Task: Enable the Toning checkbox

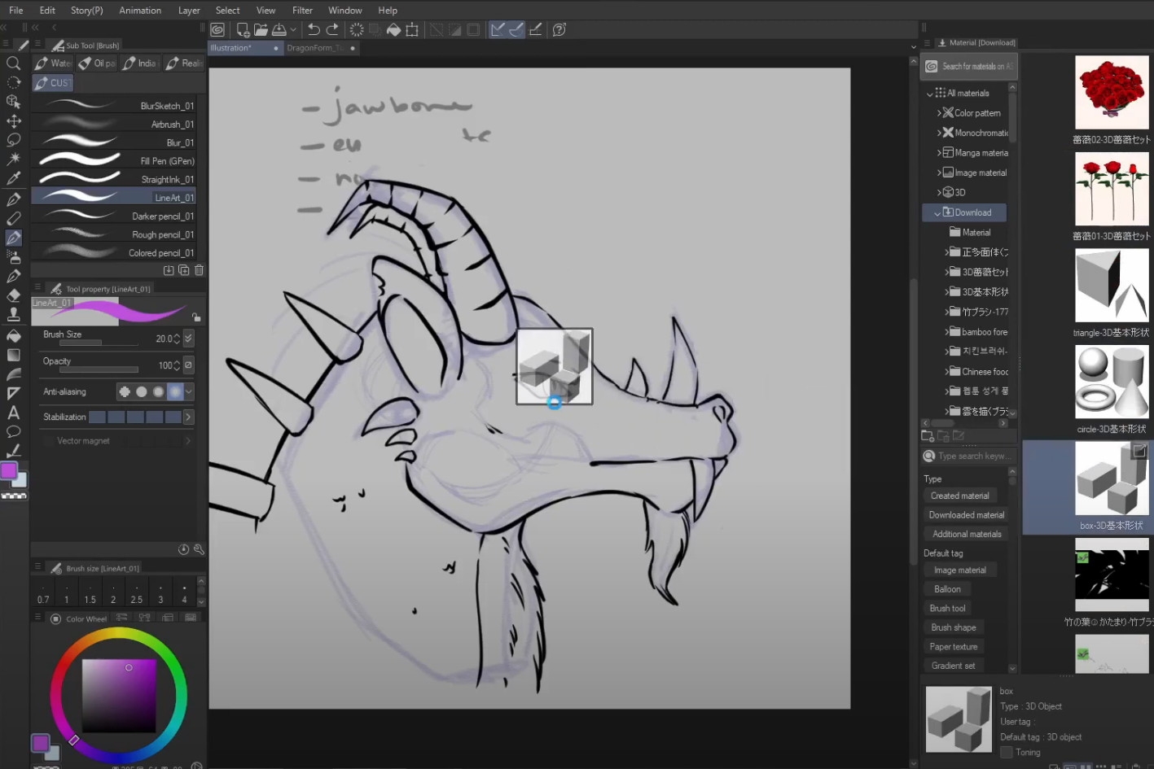Action: coord(1007,753)
